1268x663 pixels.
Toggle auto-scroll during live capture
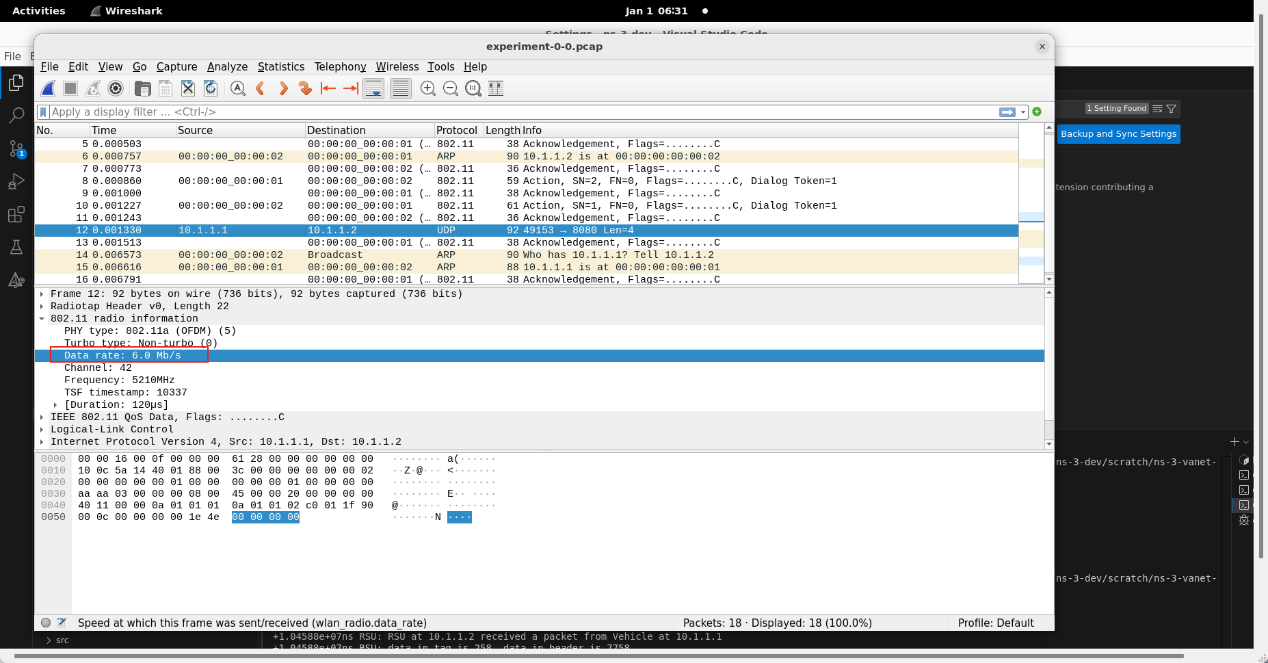coord(373,88)
